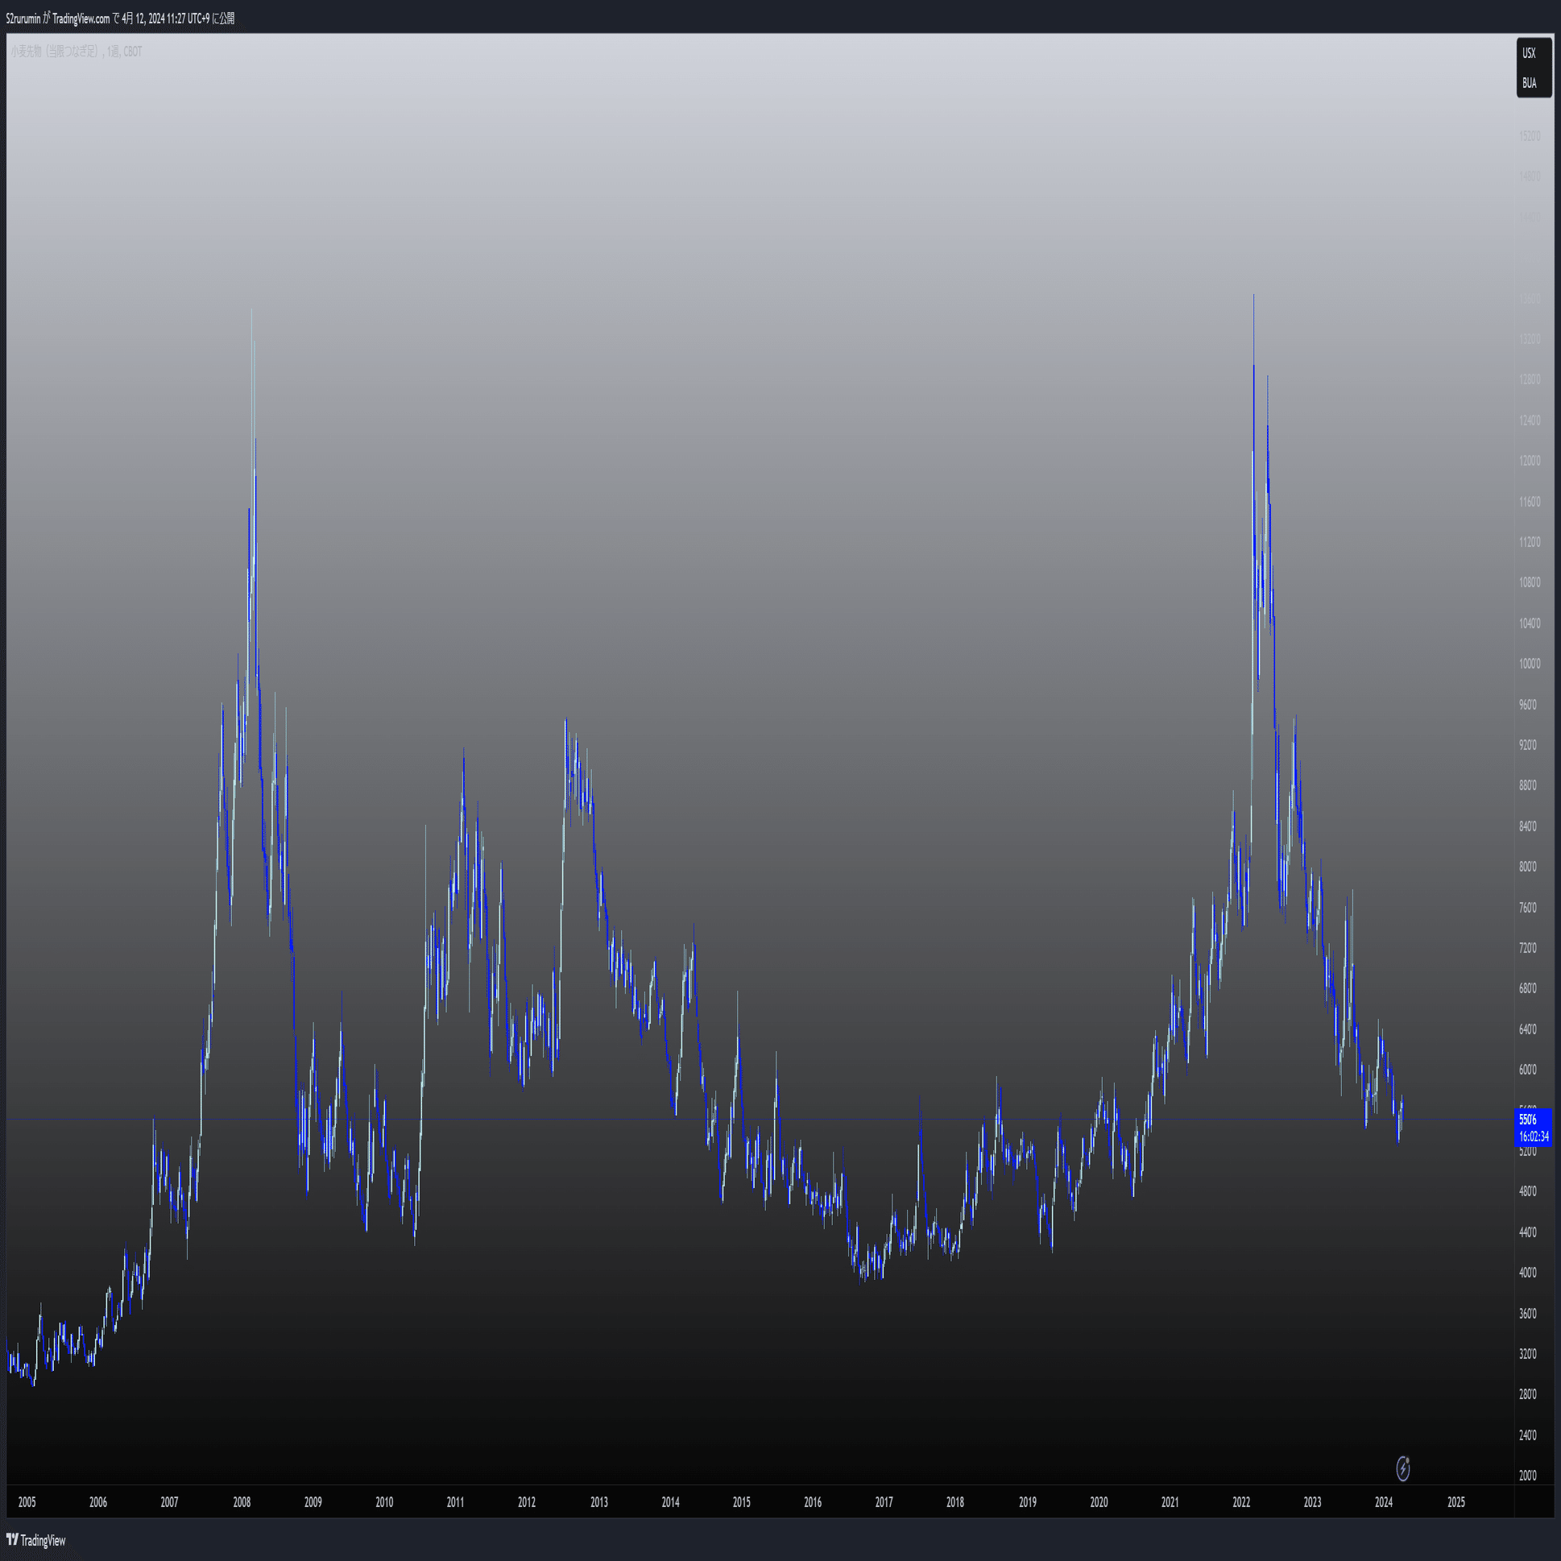Click the 4000'0 price scale label
This screenshot has width=1561, height=1561.
1528,1272
